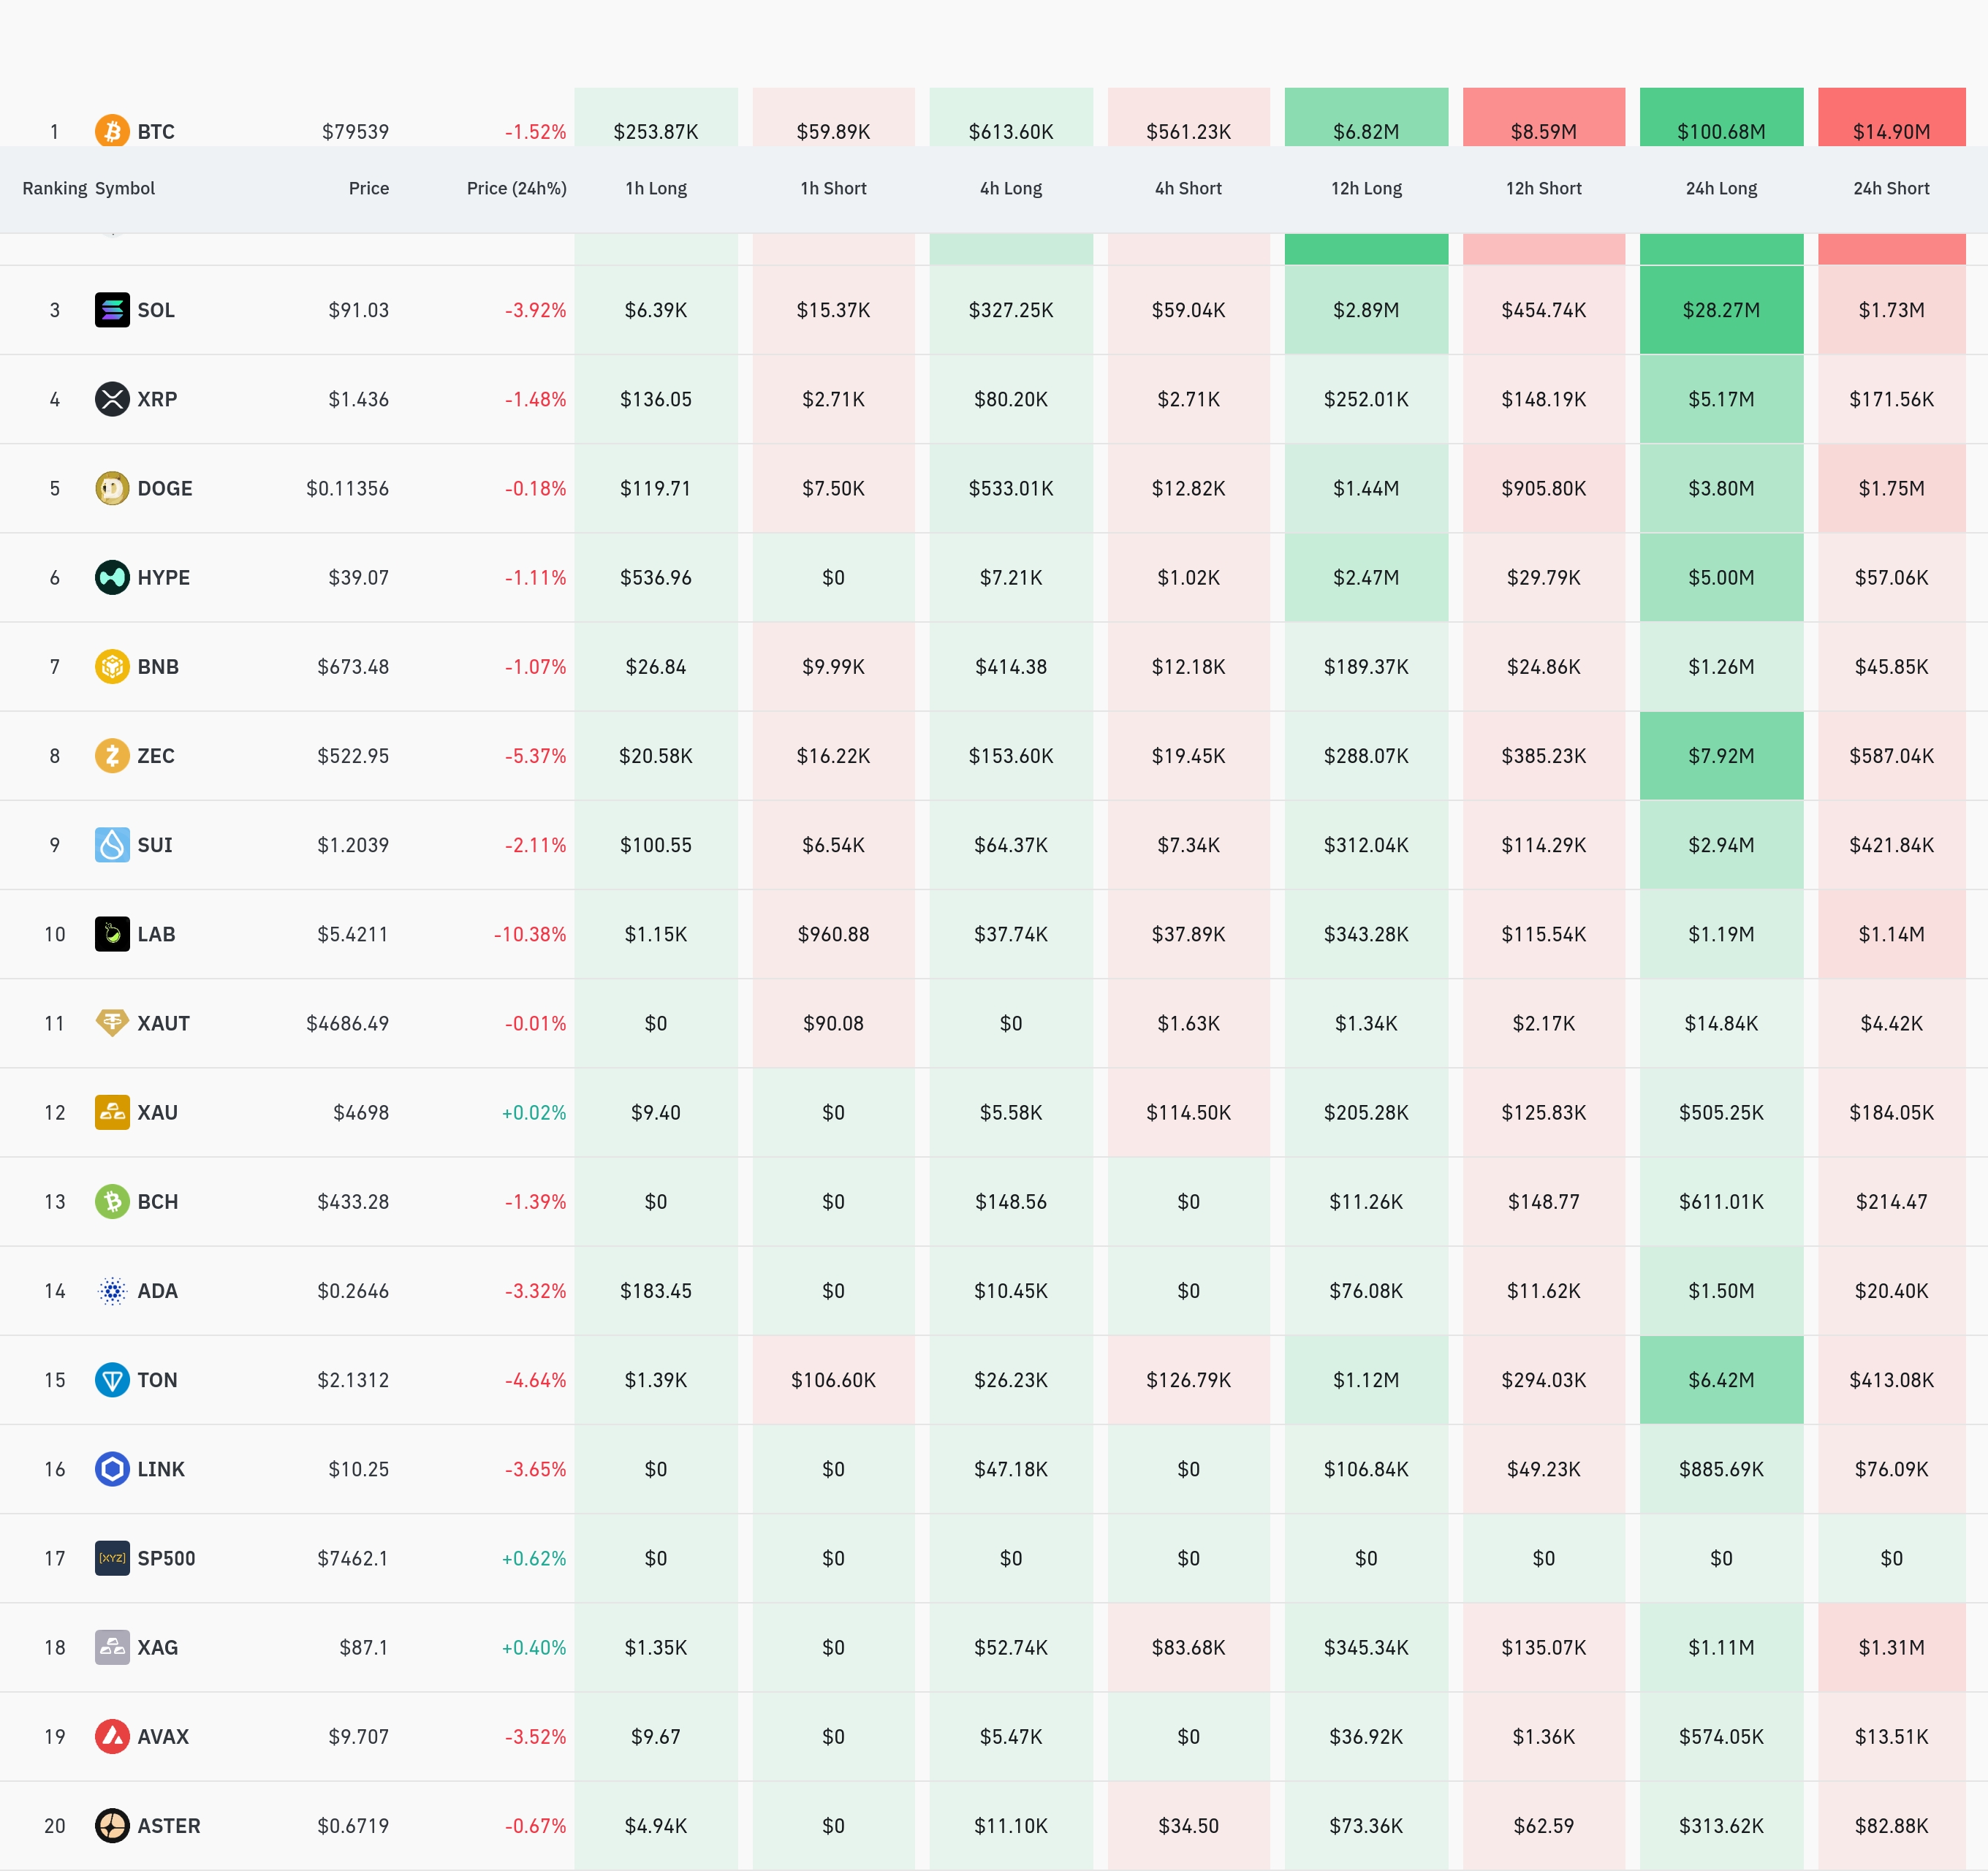The width and height of the screenshot is (1988, 1871).
Task: Open the ASTER symbol link
Action: (169, 1826)
